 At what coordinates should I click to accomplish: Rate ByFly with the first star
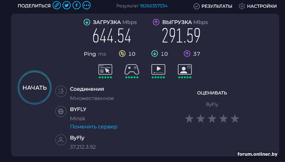(189, 118)
